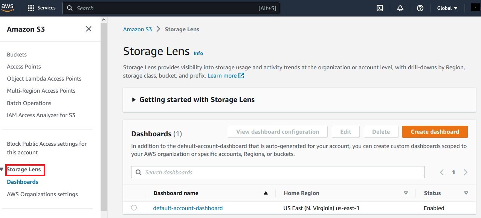Open AWS Organizations settings in sidebar
This screenshot has height=218, width=481.
42,194
